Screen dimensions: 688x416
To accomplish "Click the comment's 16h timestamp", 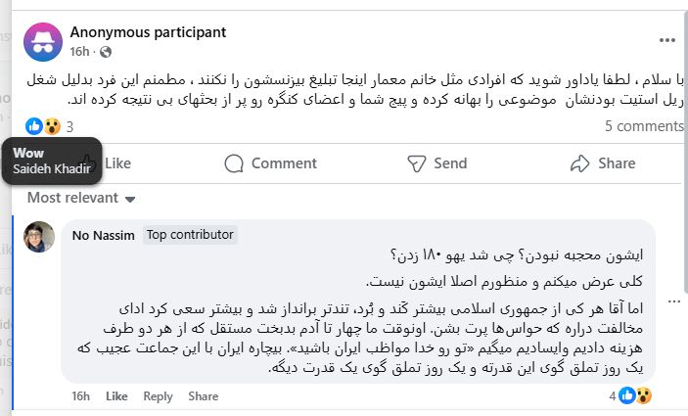I will pyautogui.click(x=80, y=396).
